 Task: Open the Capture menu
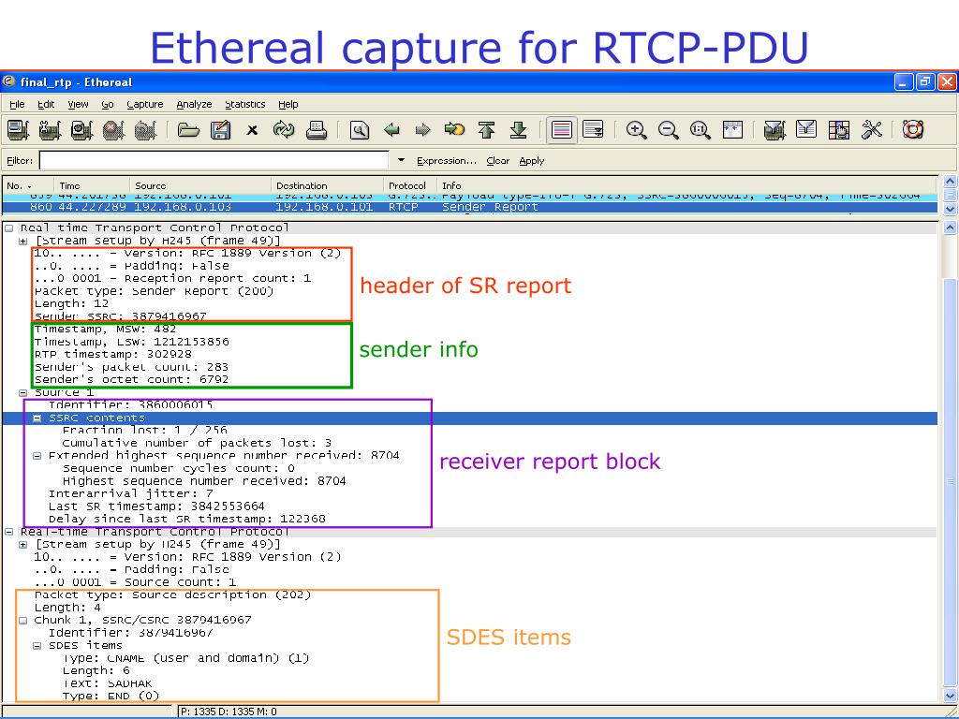pos(145,105)
